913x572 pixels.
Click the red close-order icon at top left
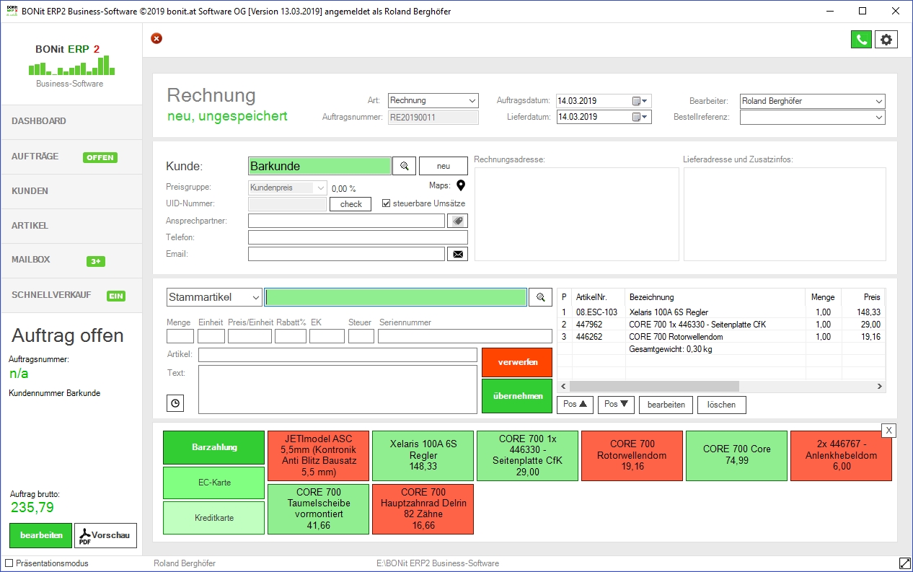click(156, 38)
